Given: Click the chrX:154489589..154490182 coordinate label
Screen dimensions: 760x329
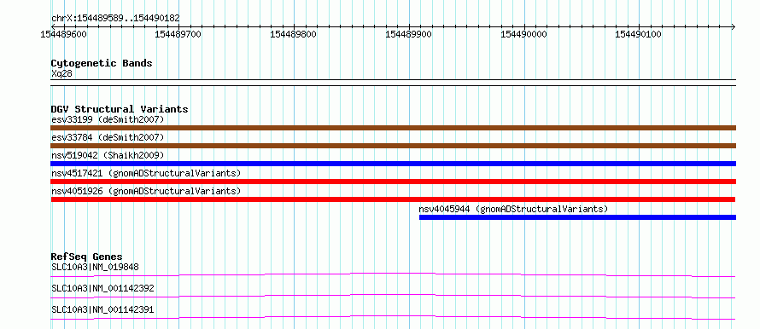Looking at the screenshot, I should [115, 19].
